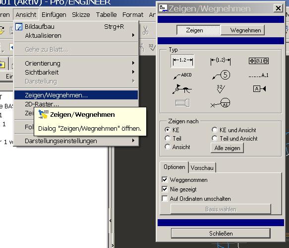Choose Bildaufbau menu entry
This screenshot has width=289, height=248.
[76, 27]
